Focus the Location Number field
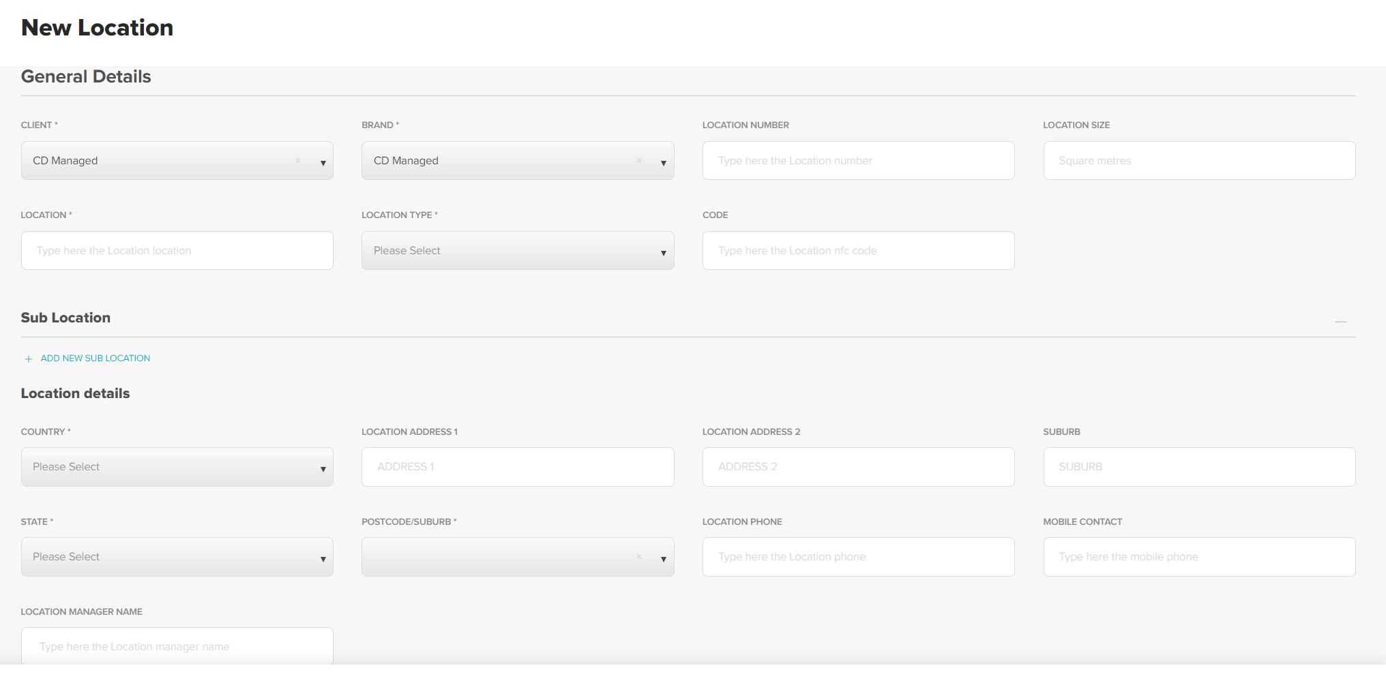1386x683 pixels. point(858,161)
